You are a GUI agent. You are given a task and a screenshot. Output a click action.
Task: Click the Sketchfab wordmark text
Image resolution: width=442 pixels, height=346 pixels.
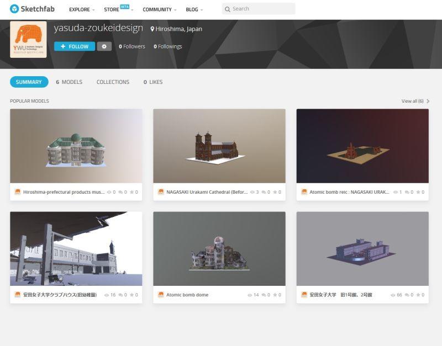pyautogui.click(x=38, y=9)
